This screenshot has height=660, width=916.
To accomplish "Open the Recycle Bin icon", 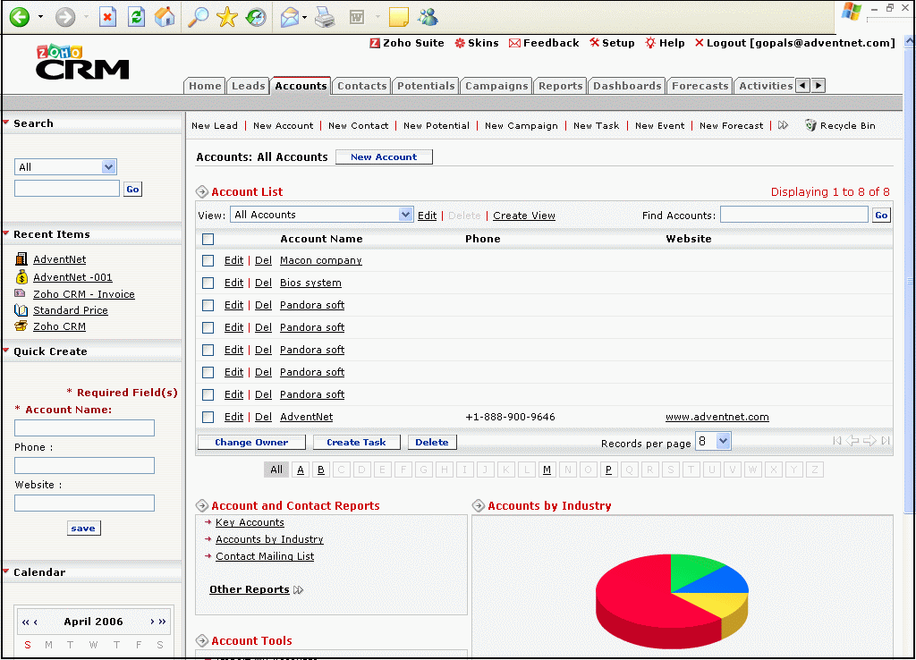I will tap(810, 125).
